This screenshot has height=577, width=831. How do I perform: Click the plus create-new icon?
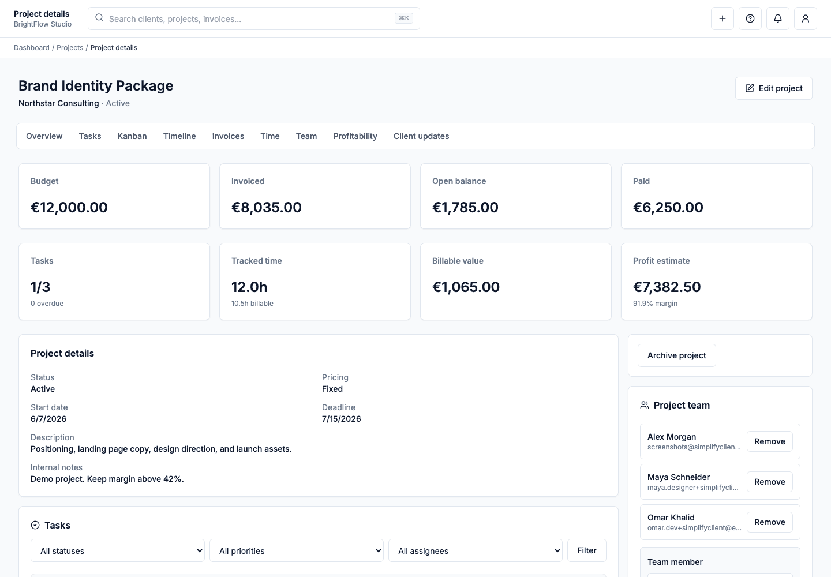[x=723, y=18]
